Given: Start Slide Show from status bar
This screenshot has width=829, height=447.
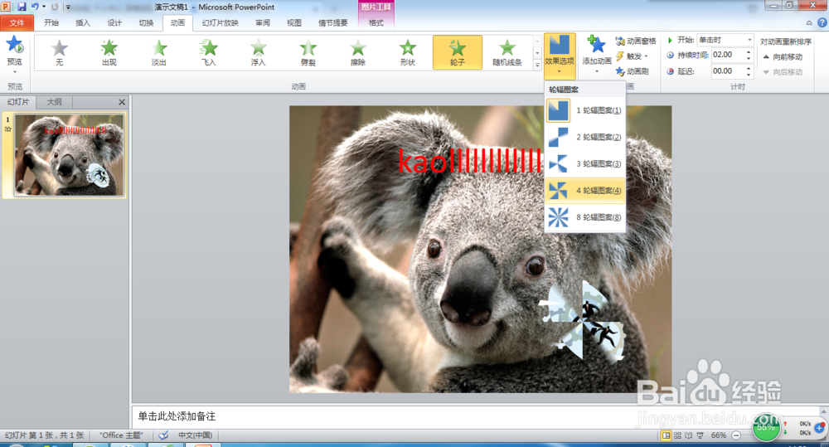Looking at the screenshot, I should pos(700,435).
